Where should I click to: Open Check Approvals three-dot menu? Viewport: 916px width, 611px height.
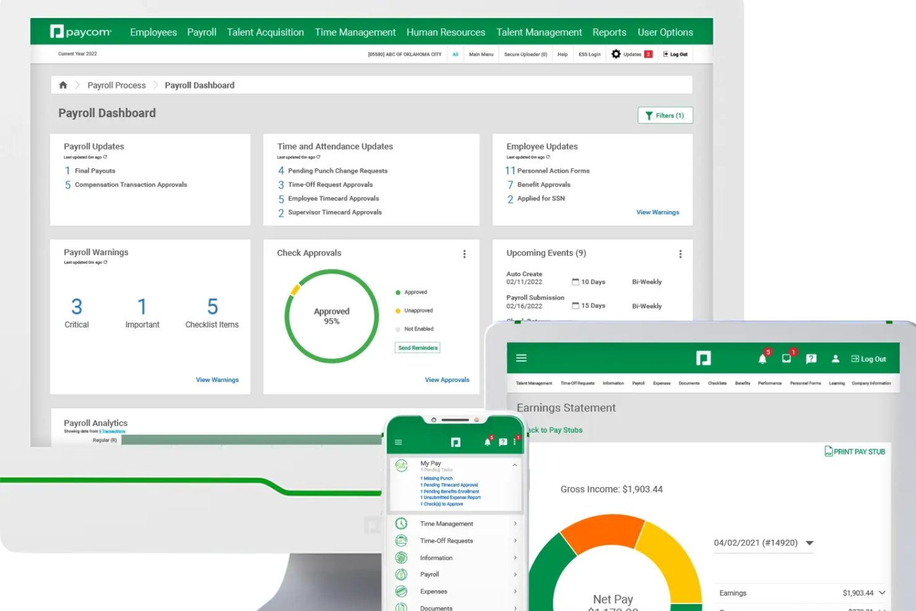pos(464,254)
